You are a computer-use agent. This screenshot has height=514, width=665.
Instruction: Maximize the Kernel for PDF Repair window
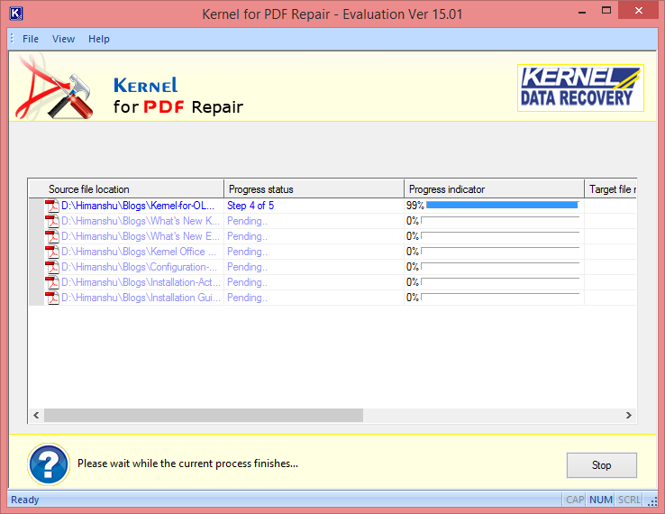pos(606,11)
